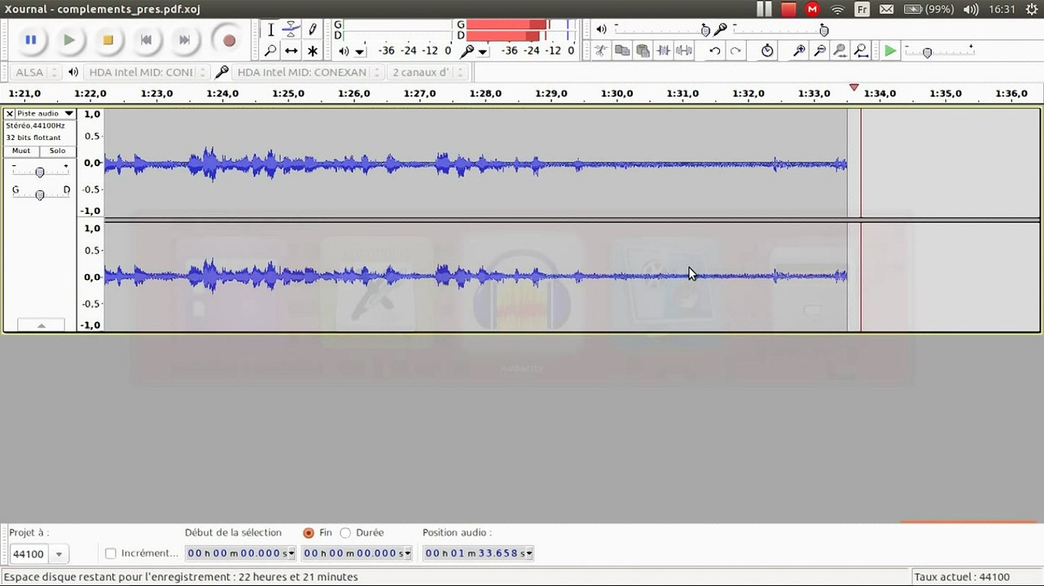Zoom in with the plus magnifier
1044x586 pixels.
(799, 50)
